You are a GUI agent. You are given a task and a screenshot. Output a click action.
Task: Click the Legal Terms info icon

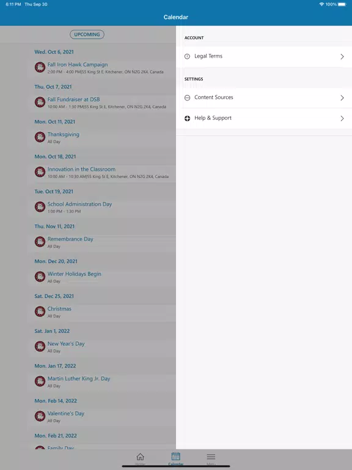(x=188, y=56)
